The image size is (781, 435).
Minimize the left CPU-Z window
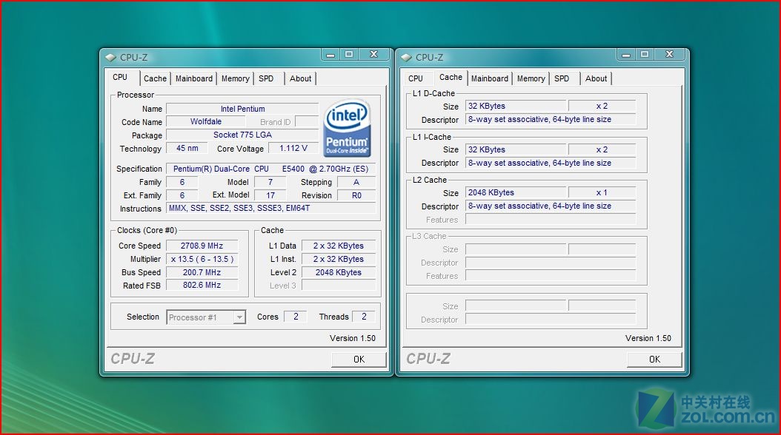click(x=330, y=55)
